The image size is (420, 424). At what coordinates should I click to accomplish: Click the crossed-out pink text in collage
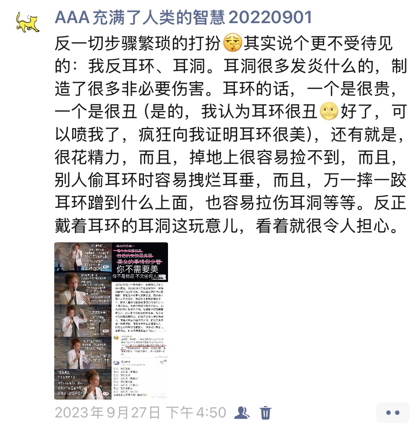138,254
